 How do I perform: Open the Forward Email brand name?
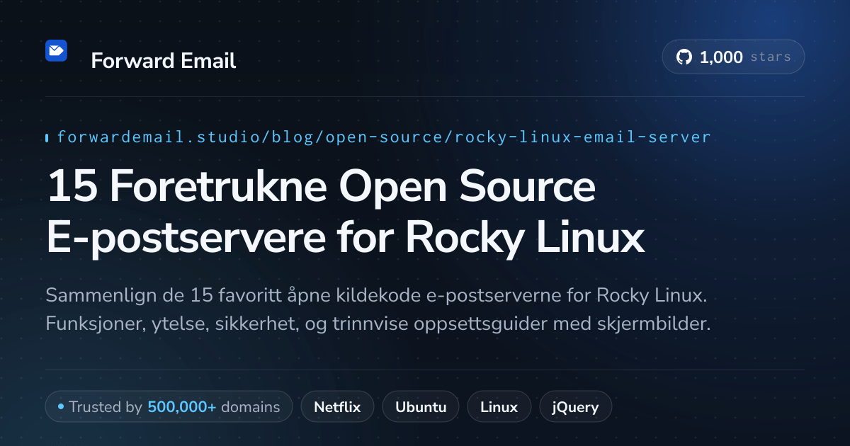click(x=164, y=61)
